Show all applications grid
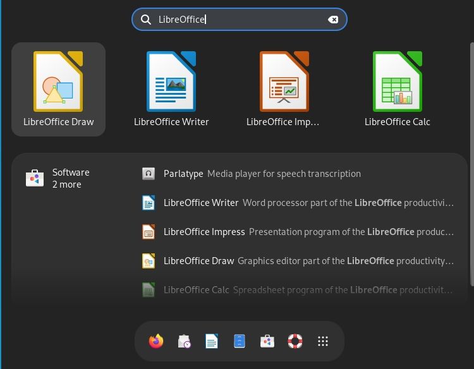The image size is (474, 369). pos(323,341)
